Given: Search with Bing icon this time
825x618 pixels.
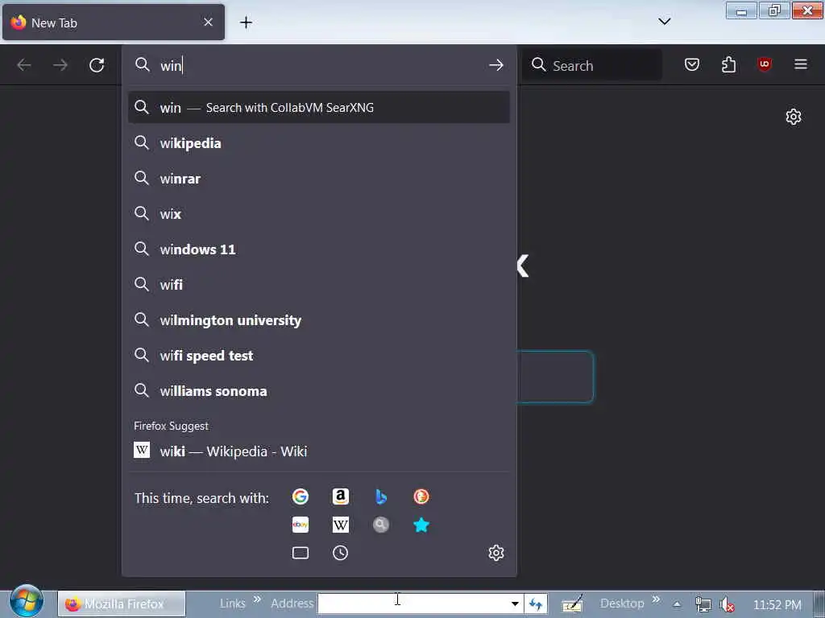Looking at the screenshot, I should coord(381,496).
